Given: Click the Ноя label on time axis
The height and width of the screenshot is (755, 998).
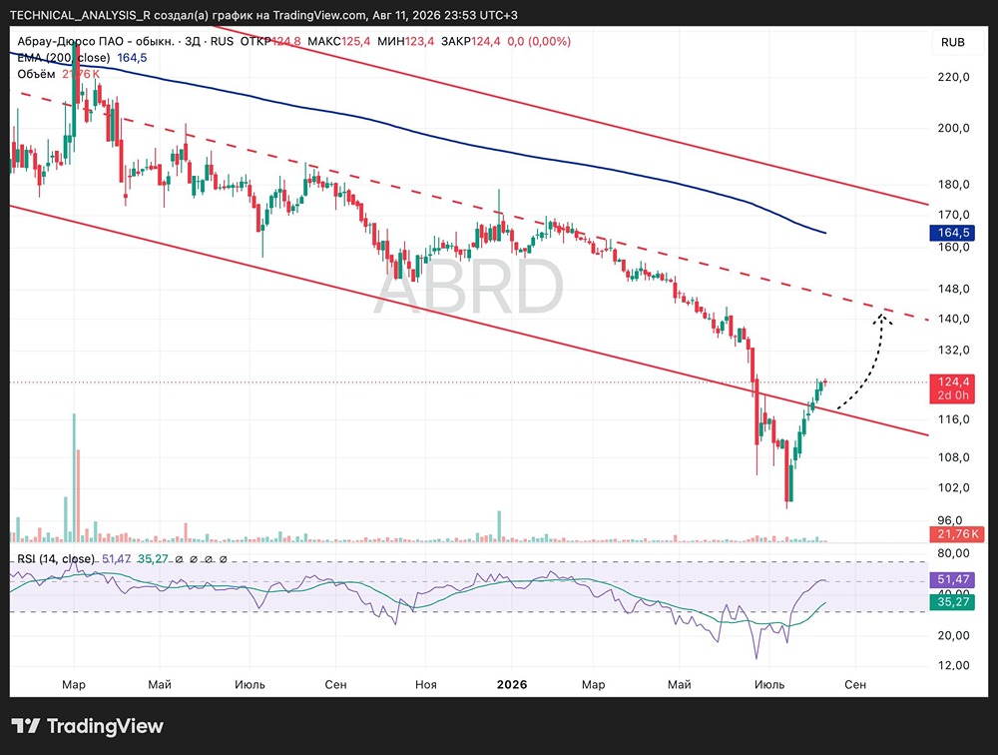Looking at the screenshot, I should 426,684.
